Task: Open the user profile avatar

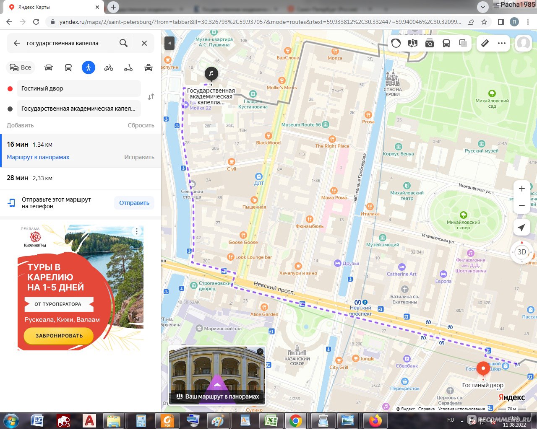Action: (x=523, y=43)
